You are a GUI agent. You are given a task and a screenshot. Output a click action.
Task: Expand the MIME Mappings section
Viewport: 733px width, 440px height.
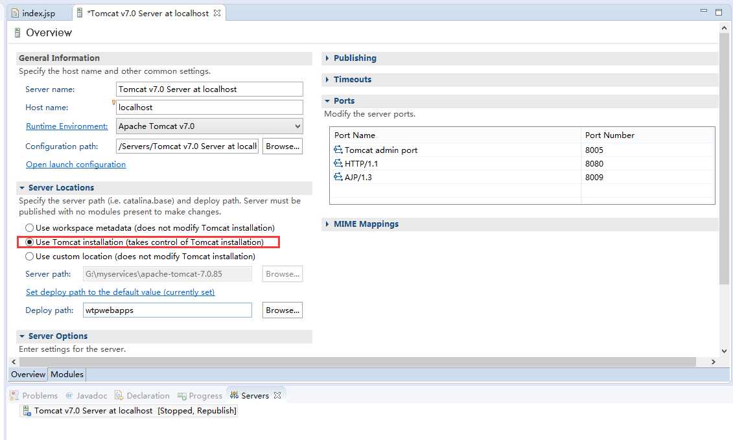click(327, 224)
